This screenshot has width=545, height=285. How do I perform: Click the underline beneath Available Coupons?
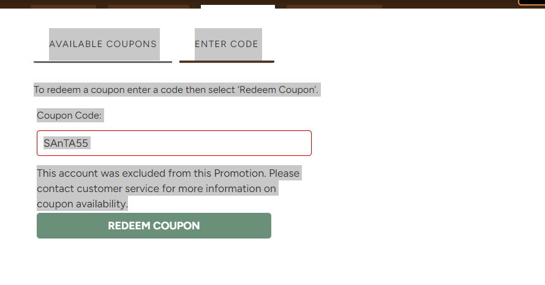[103, 62]
